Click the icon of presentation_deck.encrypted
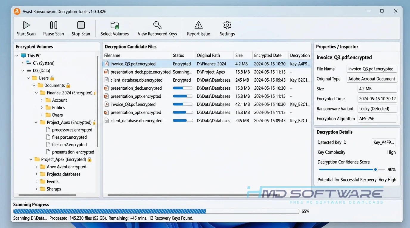The image size is (410, 228). (x=106, y=88)
